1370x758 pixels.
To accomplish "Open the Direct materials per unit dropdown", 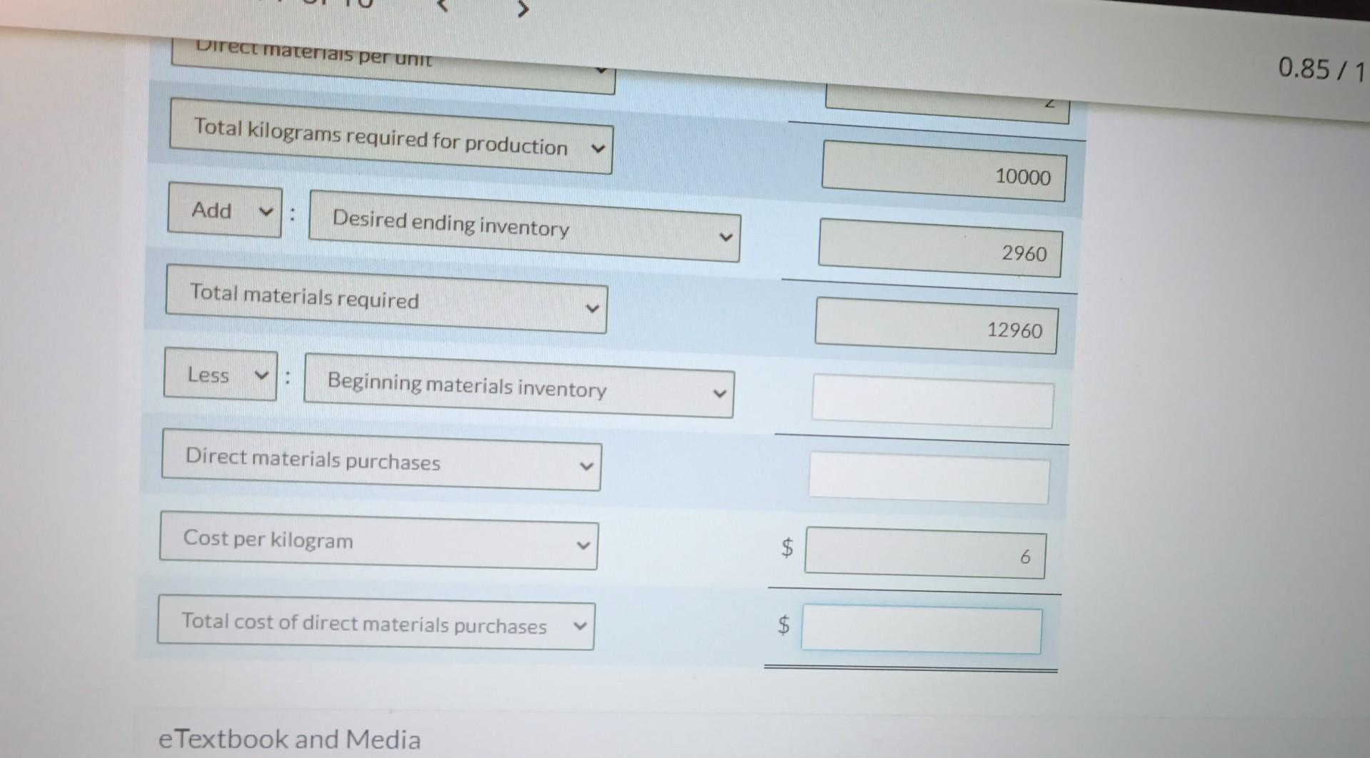I will point(393,66).
